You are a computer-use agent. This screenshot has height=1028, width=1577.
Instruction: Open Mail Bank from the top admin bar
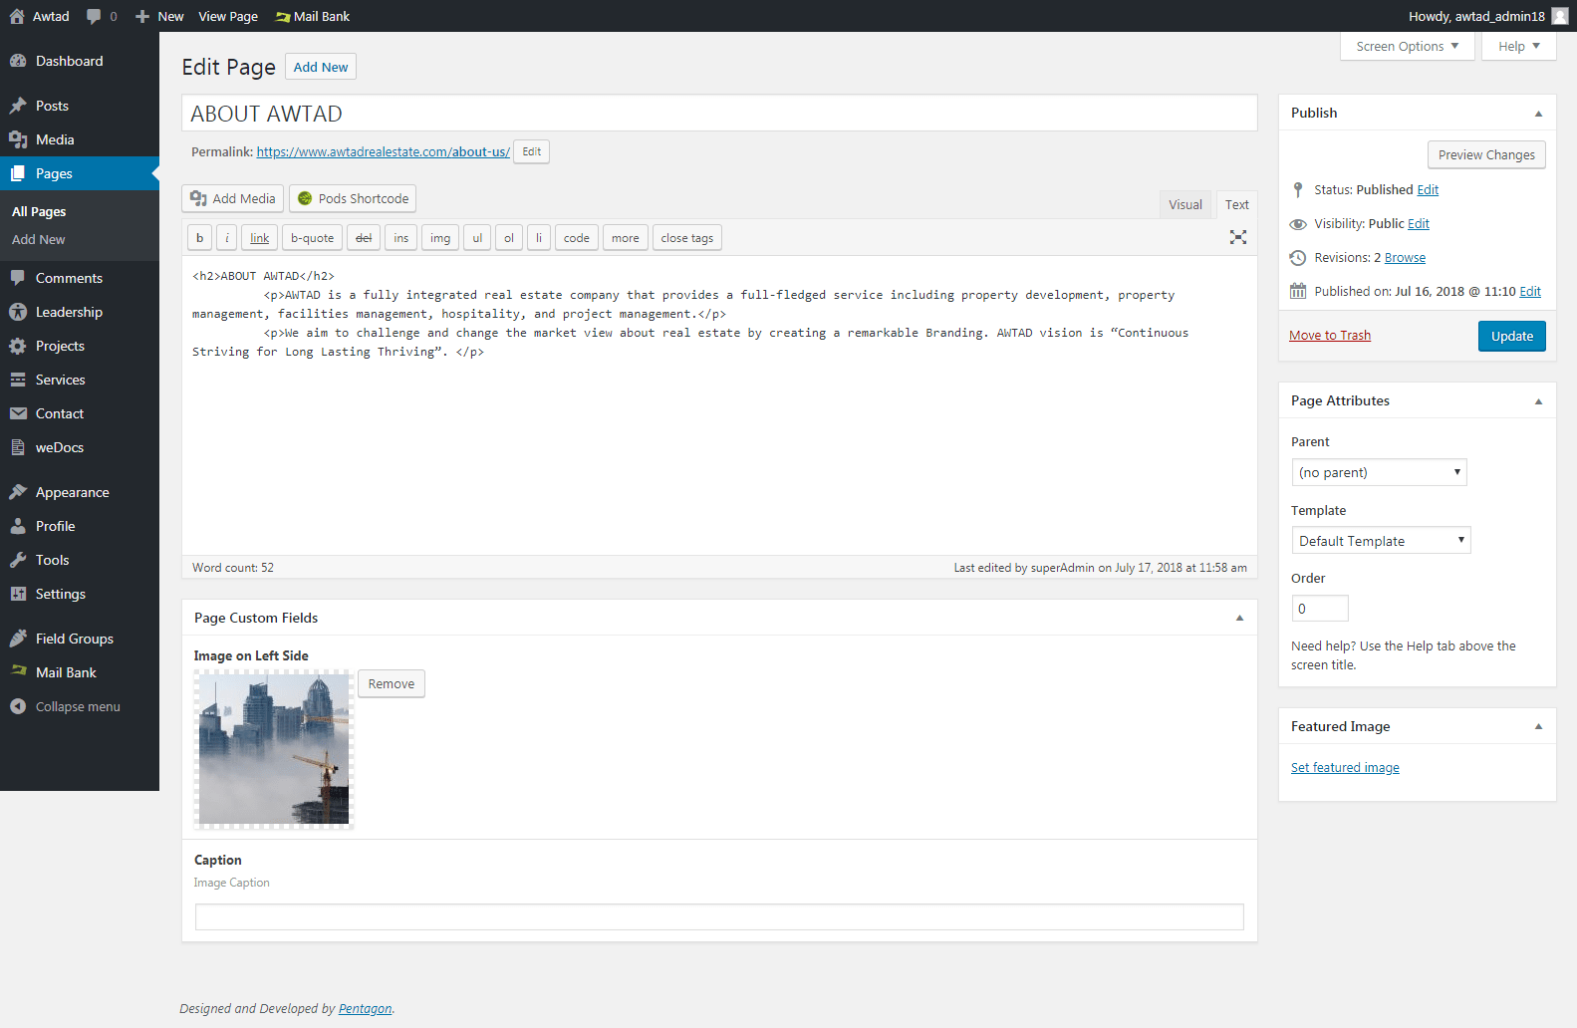[x=312, y=16]
